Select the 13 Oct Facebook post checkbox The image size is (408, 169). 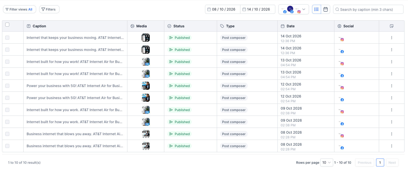click(7, 74)
